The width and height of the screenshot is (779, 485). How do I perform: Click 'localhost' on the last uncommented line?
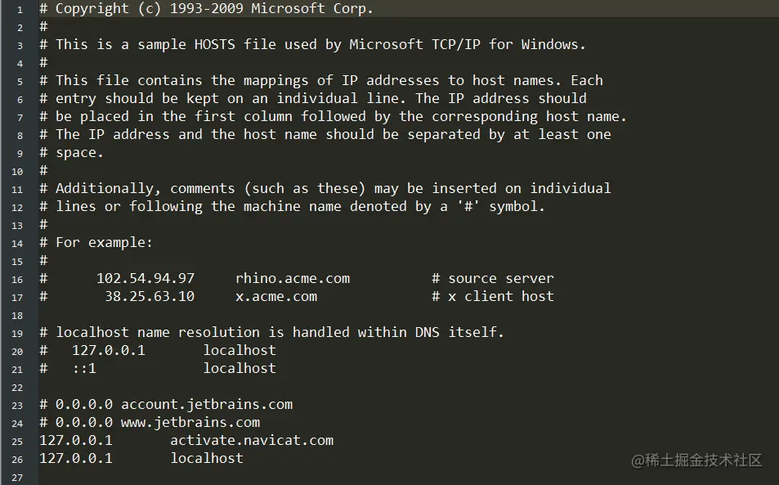[x=207, y=458]
